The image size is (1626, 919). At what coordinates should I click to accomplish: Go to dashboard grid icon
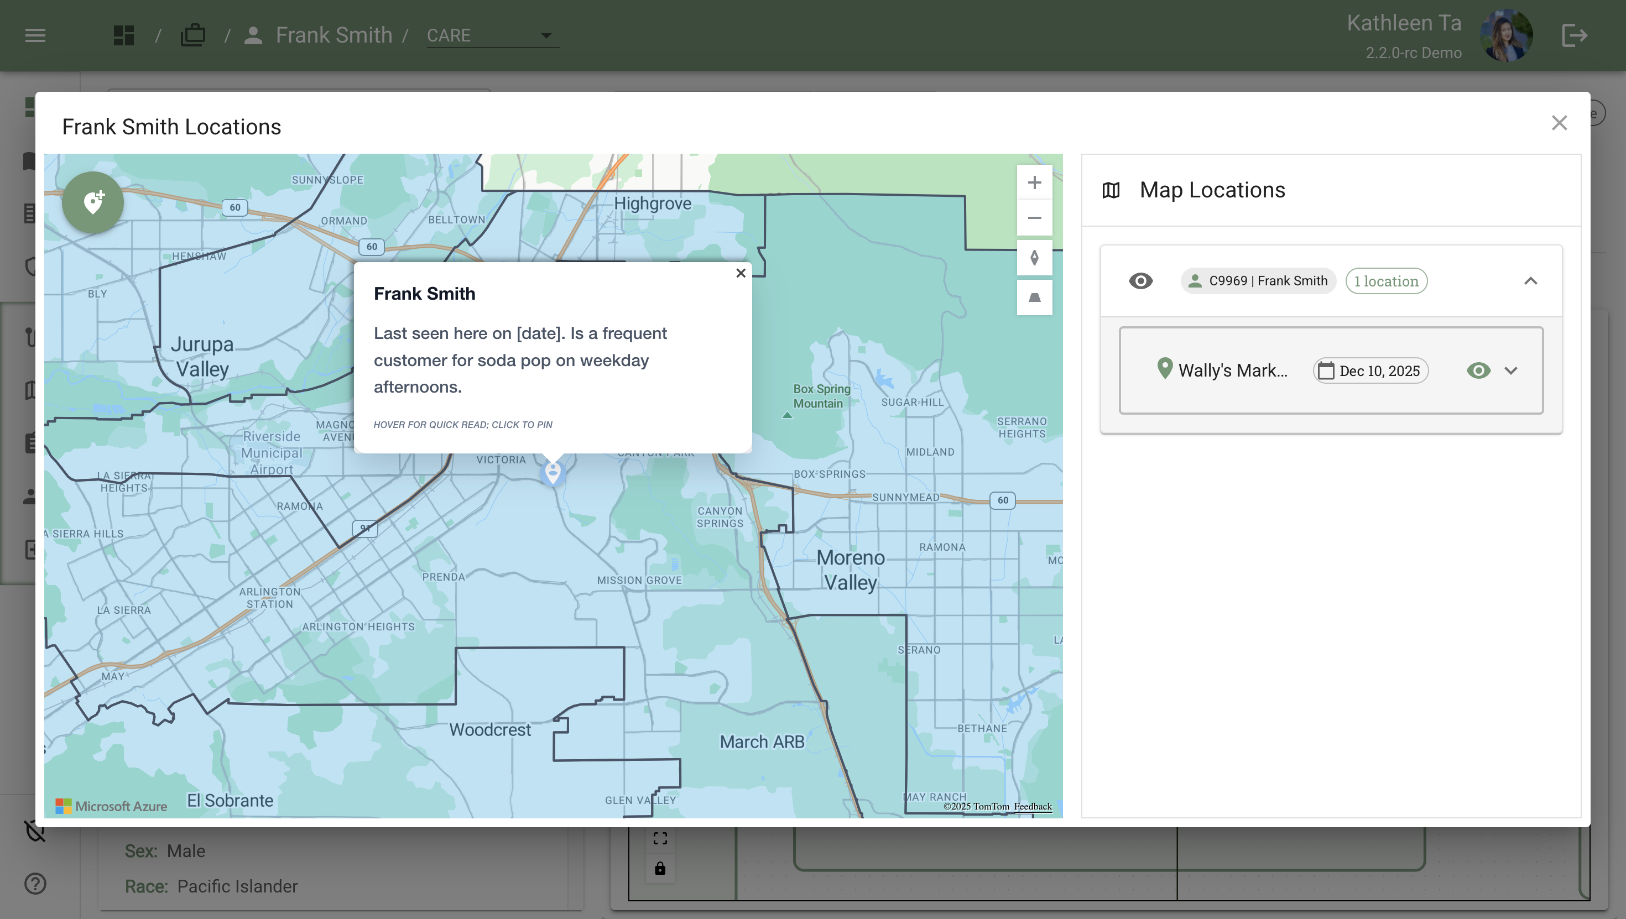coord(124,35)
